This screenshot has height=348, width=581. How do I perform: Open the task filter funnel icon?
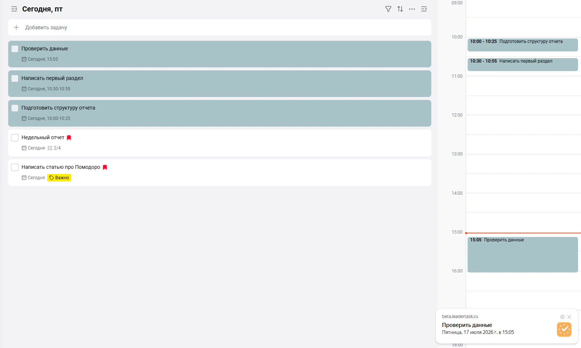pyautogui.click(x=388, y=9)
